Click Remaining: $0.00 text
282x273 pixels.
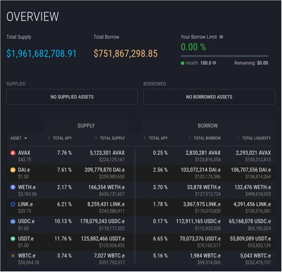(251, 63)
